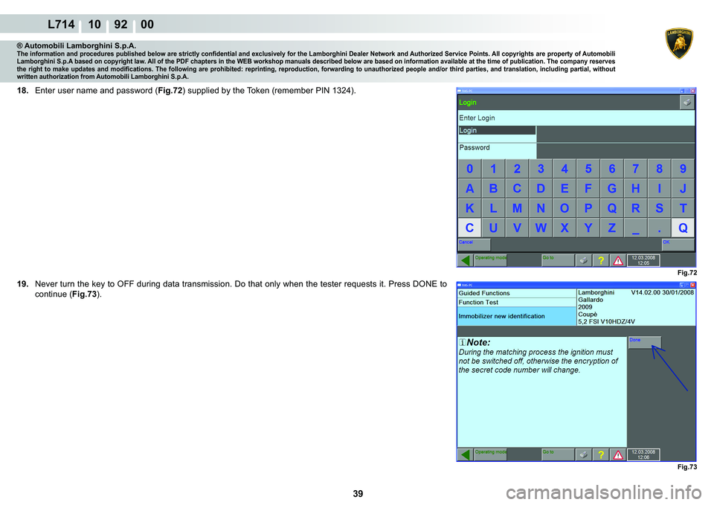This screenshot has height=505, width=714.
Task: Select the Guided Functions row
Action: coord(517,293)
